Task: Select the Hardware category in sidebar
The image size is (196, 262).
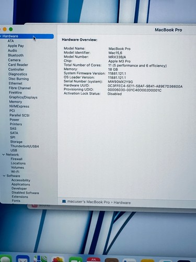Action: pyautogui.click(x=27, y=36)
